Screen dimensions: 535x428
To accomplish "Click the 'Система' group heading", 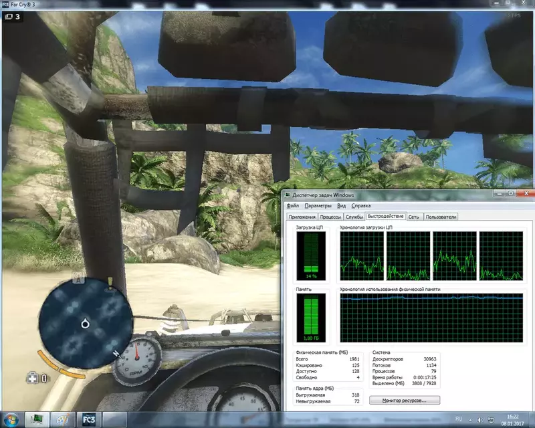I will pyautogui.click(x=381, y=352).
